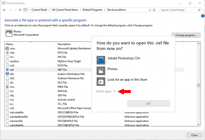Open recent locations dropdown
Viewport: 205px width, 140px height.
16,10
